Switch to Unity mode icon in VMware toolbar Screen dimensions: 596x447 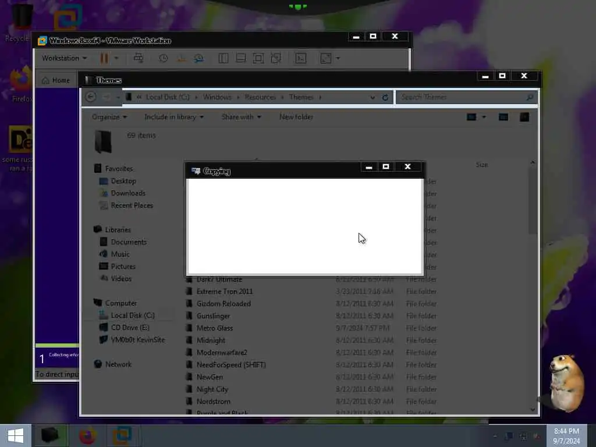point(275,58)
